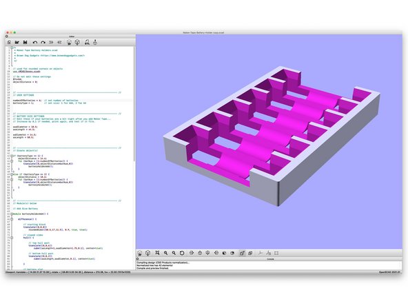Render the design from editor toolbar
408x306 pixels.
point(77,43)
